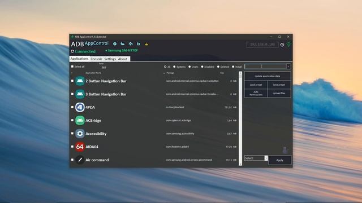Tick checkbox for 2 Button Navigation Bar
Image resolution: width=362 pixels, height=203 pixels.
(x=72, y=81)
